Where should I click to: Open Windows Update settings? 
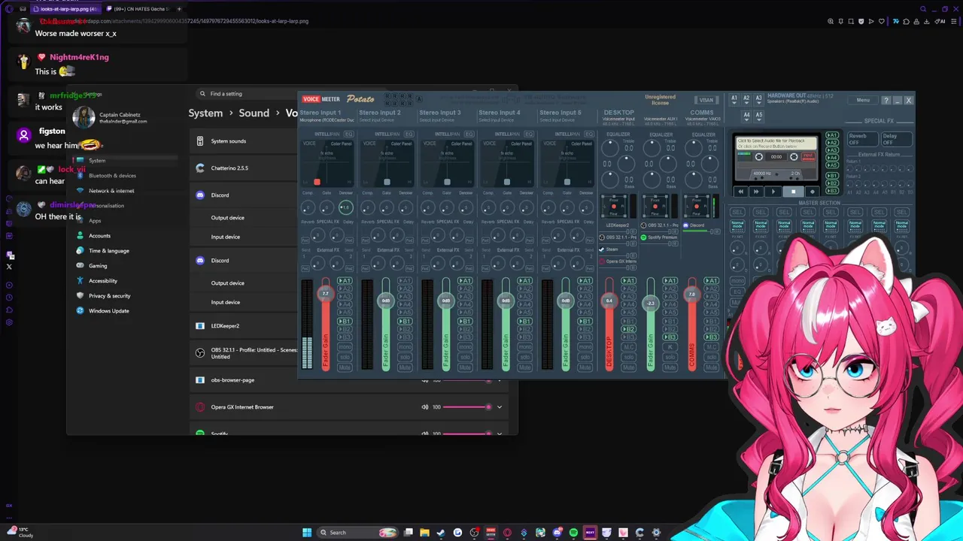(109, 311)
